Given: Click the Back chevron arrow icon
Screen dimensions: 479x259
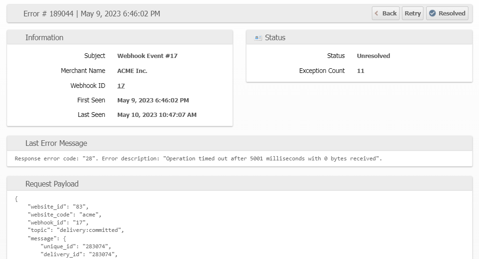Looking at the screenshot, I should [x=377, y=14].
